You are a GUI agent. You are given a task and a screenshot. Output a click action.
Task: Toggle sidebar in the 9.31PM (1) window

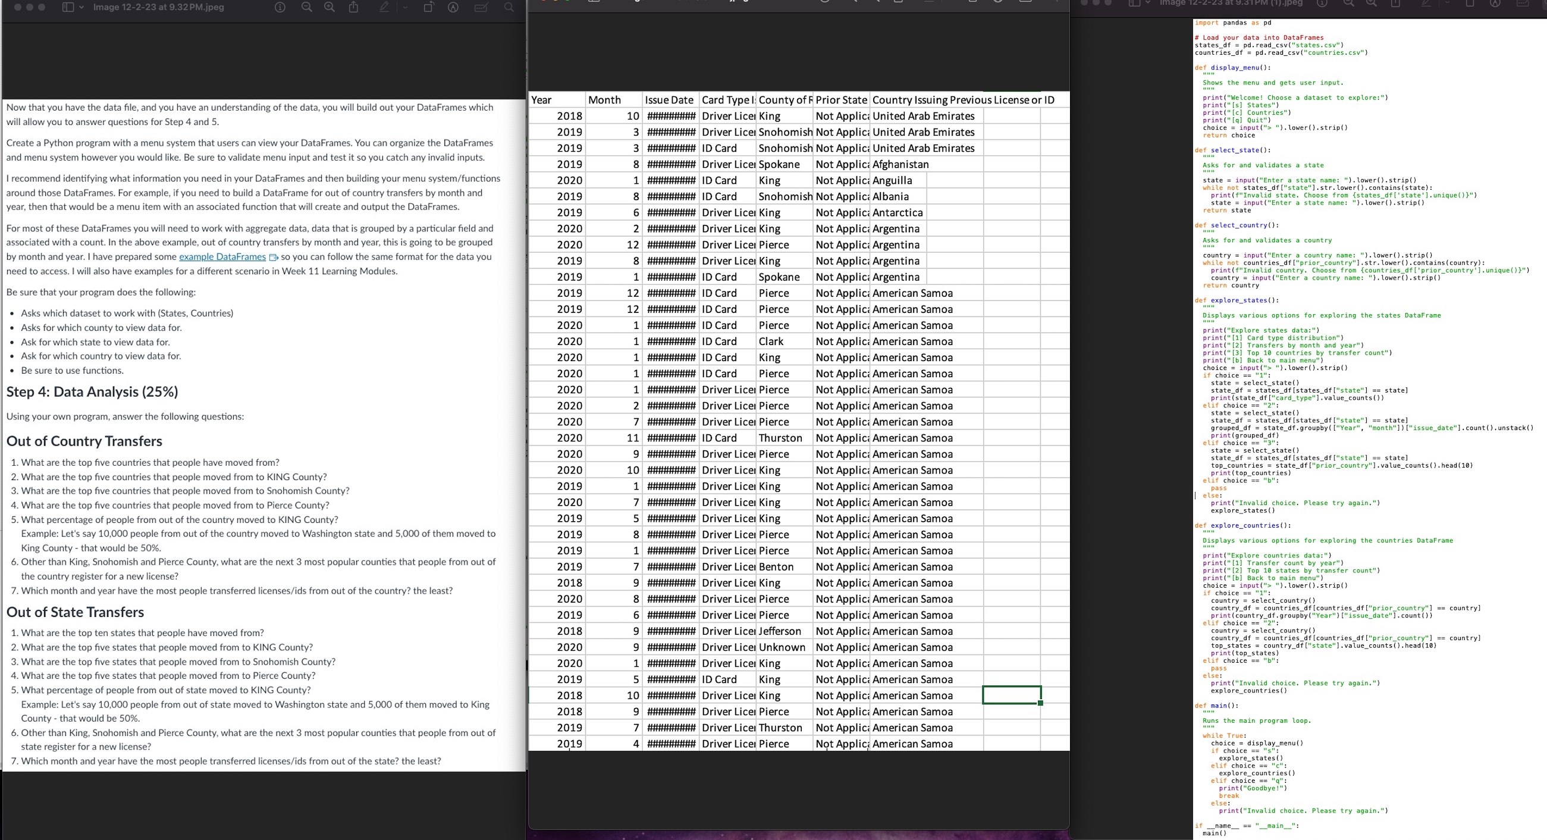click(1134, 3)
